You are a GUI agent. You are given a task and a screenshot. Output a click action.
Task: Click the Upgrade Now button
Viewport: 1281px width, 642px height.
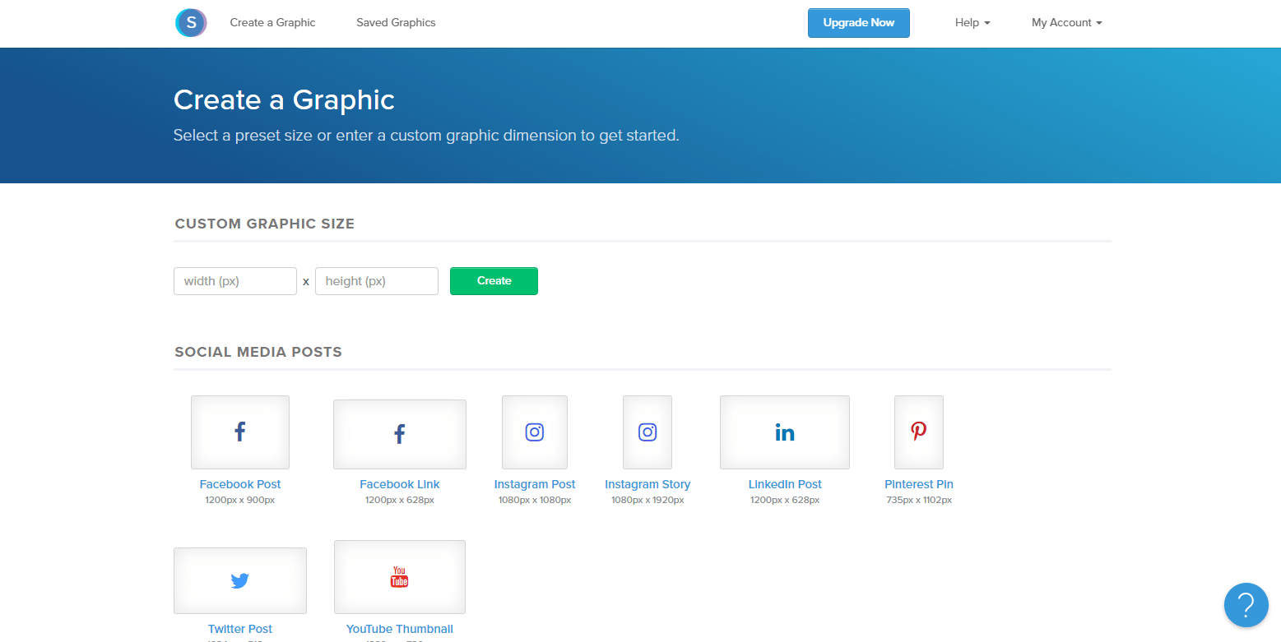pyautogui.click(x=859, y=23)
